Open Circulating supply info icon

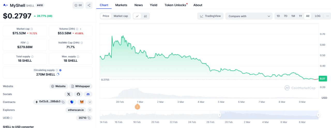pos(57,70)
